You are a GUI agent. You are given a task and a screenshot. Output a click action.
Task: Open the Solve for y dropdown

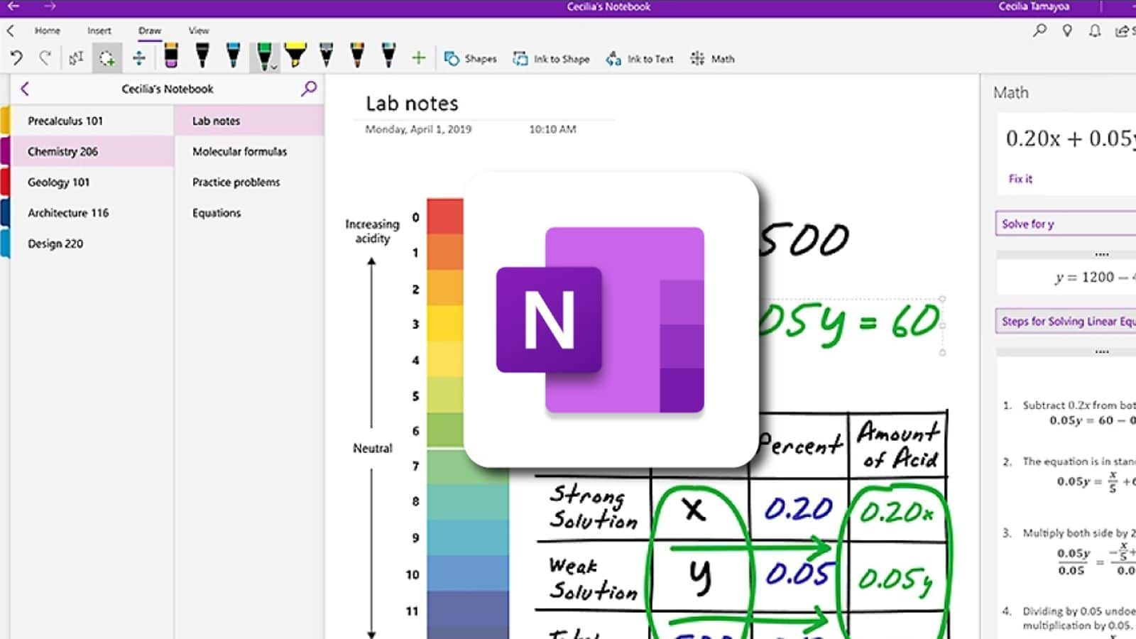pos(1065,224)
